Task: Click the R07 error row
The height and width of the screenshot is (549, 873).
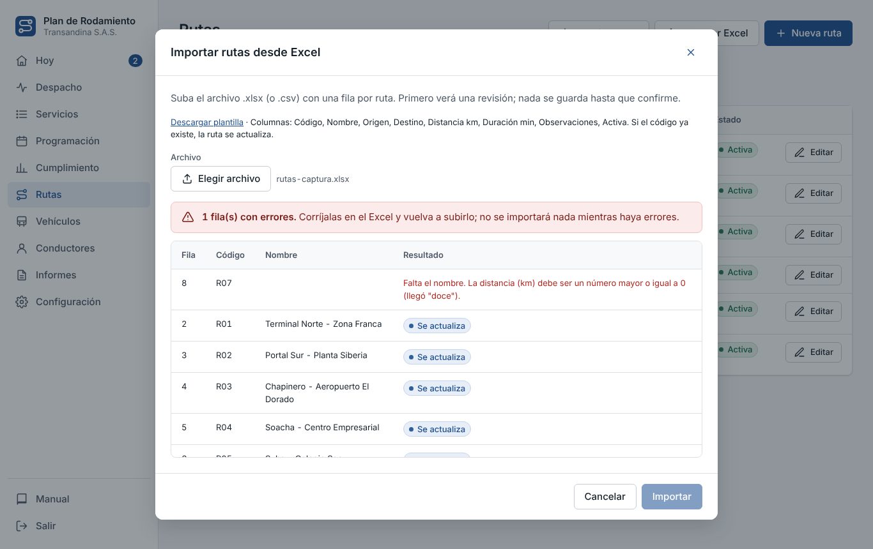Action: pyautogui.click(x=436, y=290)
